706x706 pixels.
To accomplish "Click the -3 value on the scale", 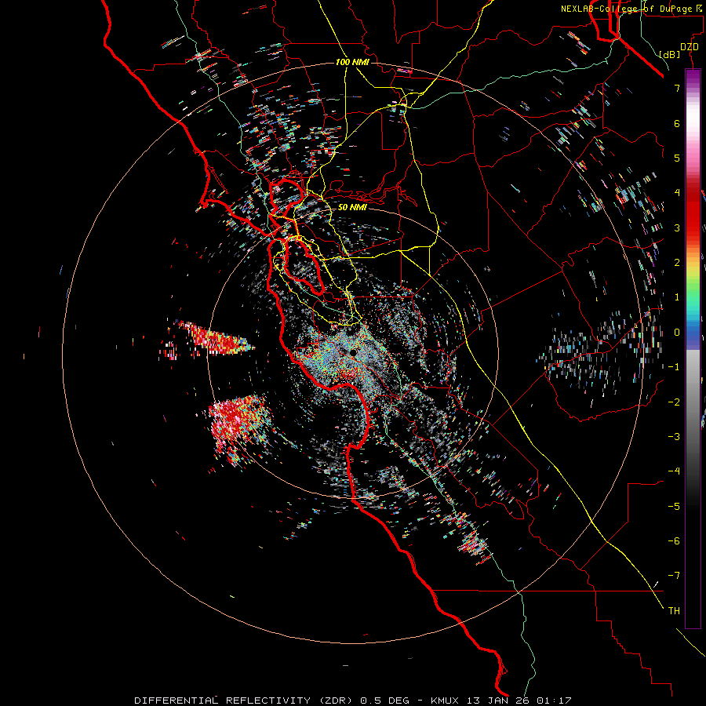I will pos(674,436).
